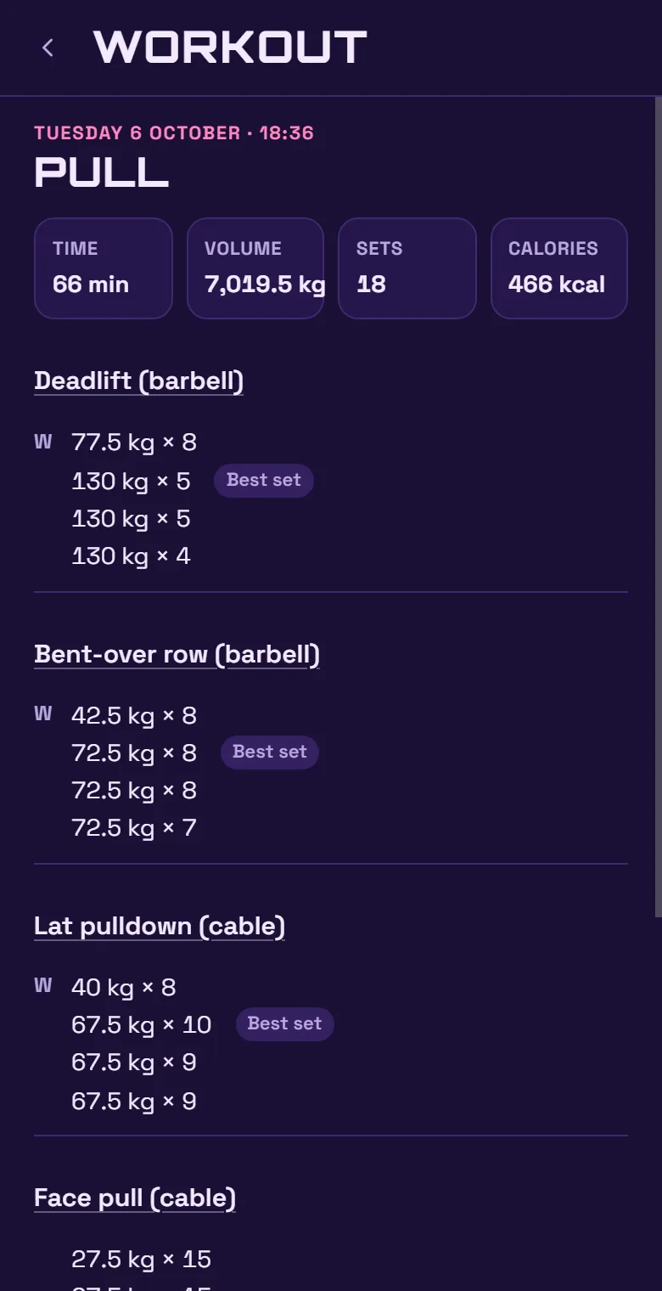The width and height of the screenshot is (662, 1291).
Task: Click the Lat pulldown warm-up W marker
Action: click(x=43, y=985)
